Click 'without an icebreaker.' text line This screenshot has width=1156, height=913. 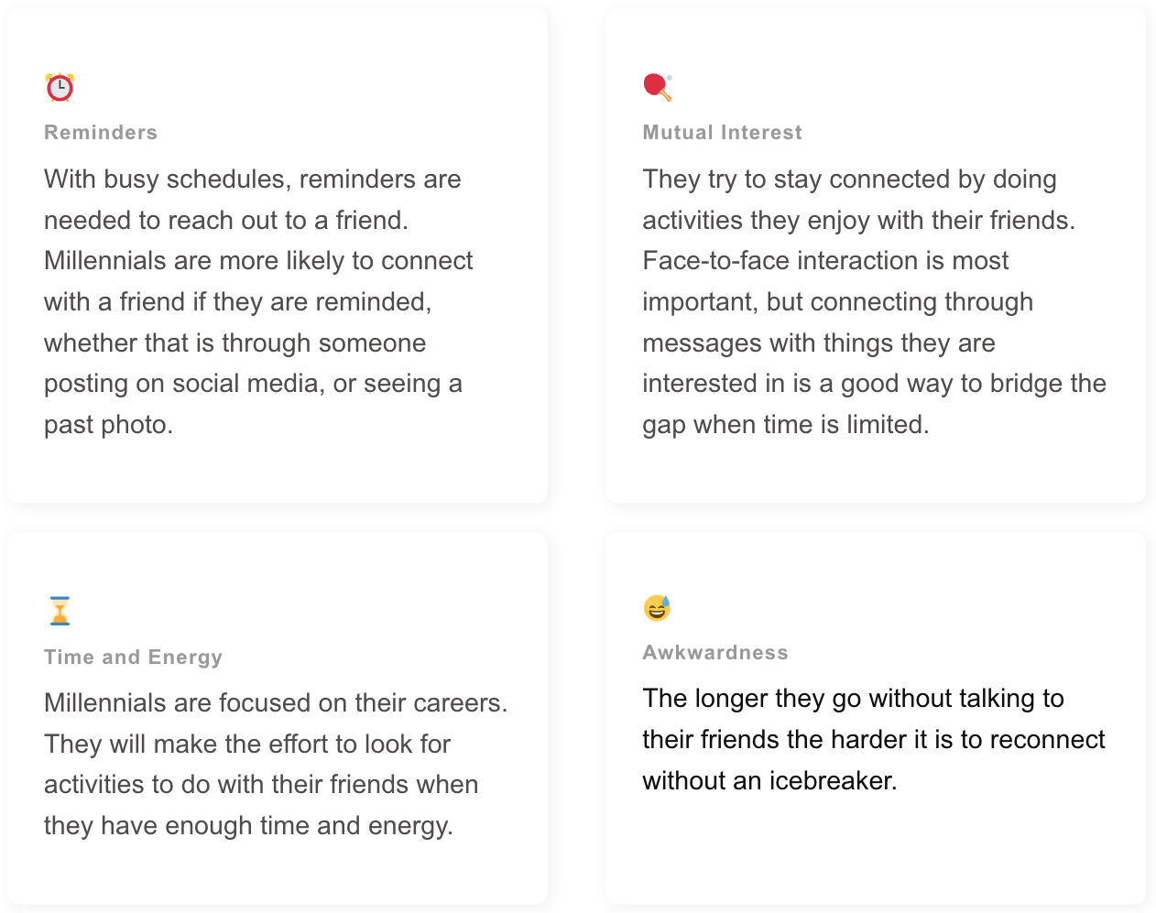(769, 781)
